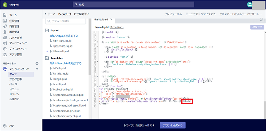Image resolution: width=266 pixels, height=131 pixels.
Task: Click the 商品管理 tag icon
Action: 5,26
